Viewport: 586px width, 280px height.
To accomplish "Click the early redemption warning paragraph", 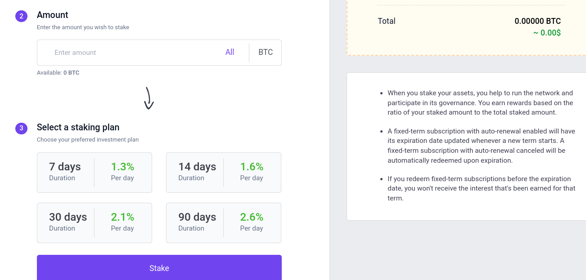I will coord(480,188).
